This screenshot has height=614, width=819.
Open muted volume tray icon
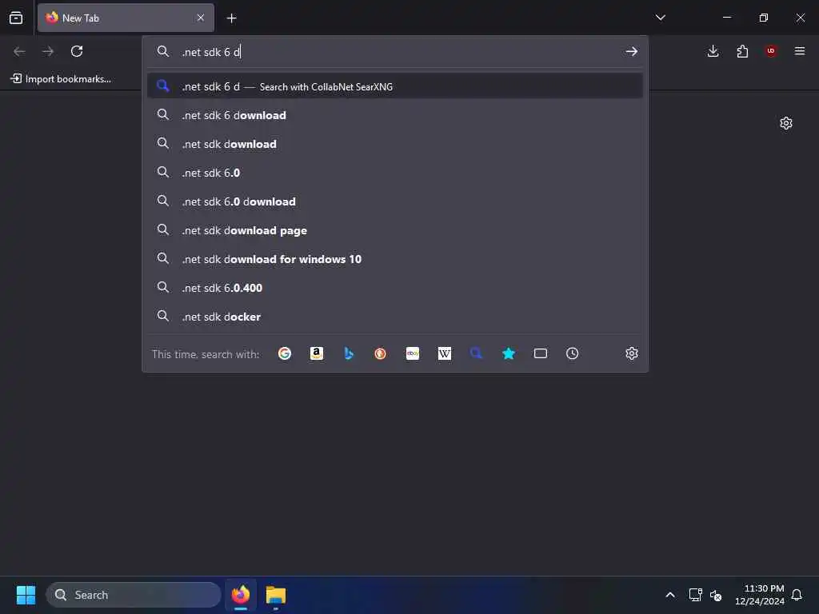[716, 595]
